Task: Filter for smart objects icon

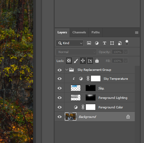Action: [x=120, y=43]
